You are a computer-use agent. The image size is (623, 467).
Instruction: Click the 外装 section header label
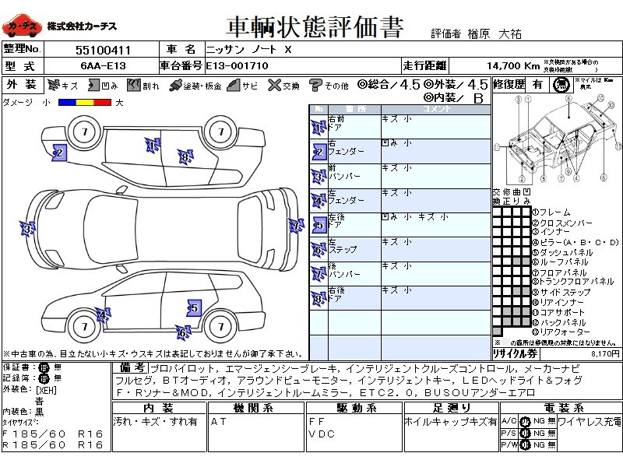coord(22,86)
